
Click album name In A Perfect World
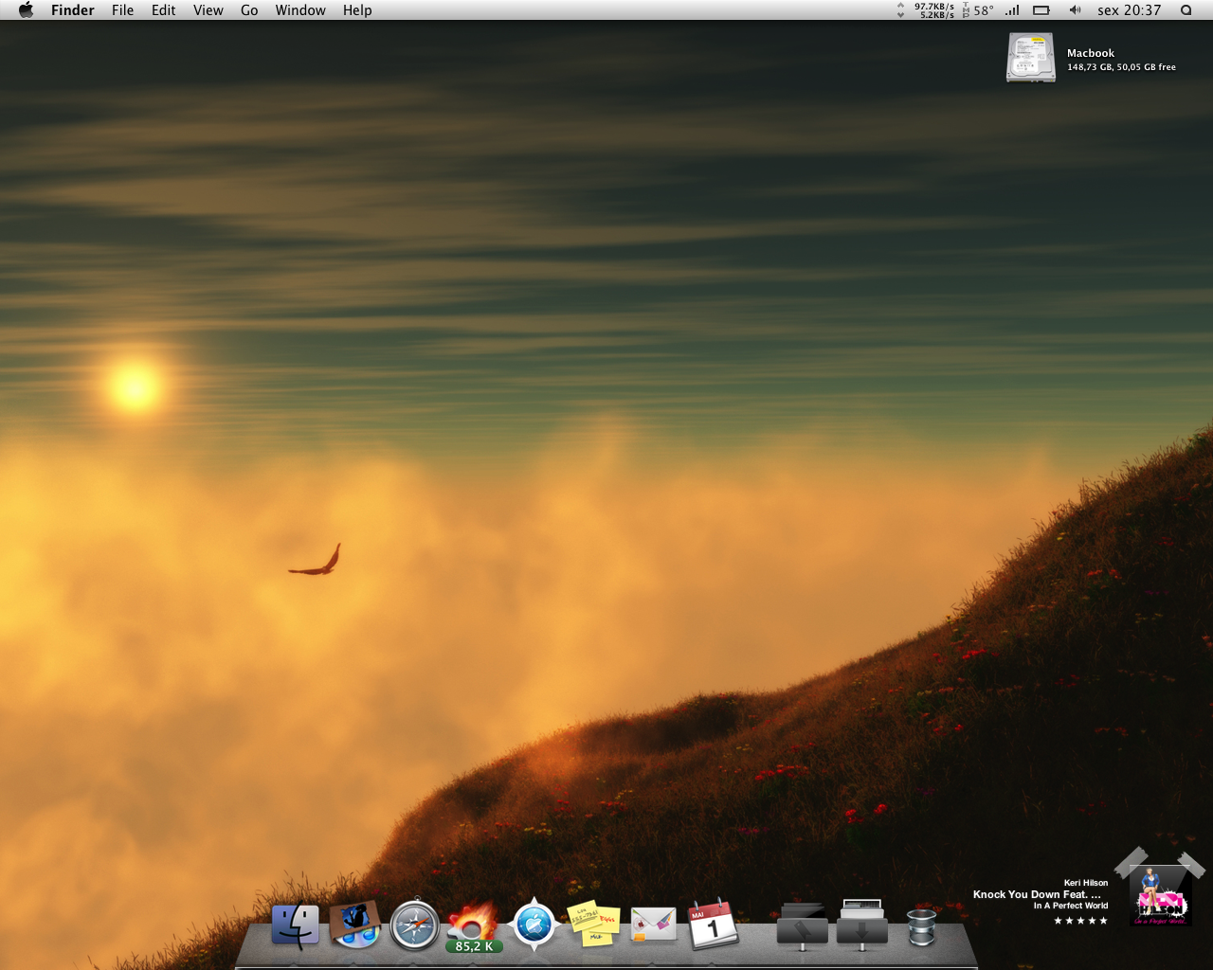coord(1071,906)
